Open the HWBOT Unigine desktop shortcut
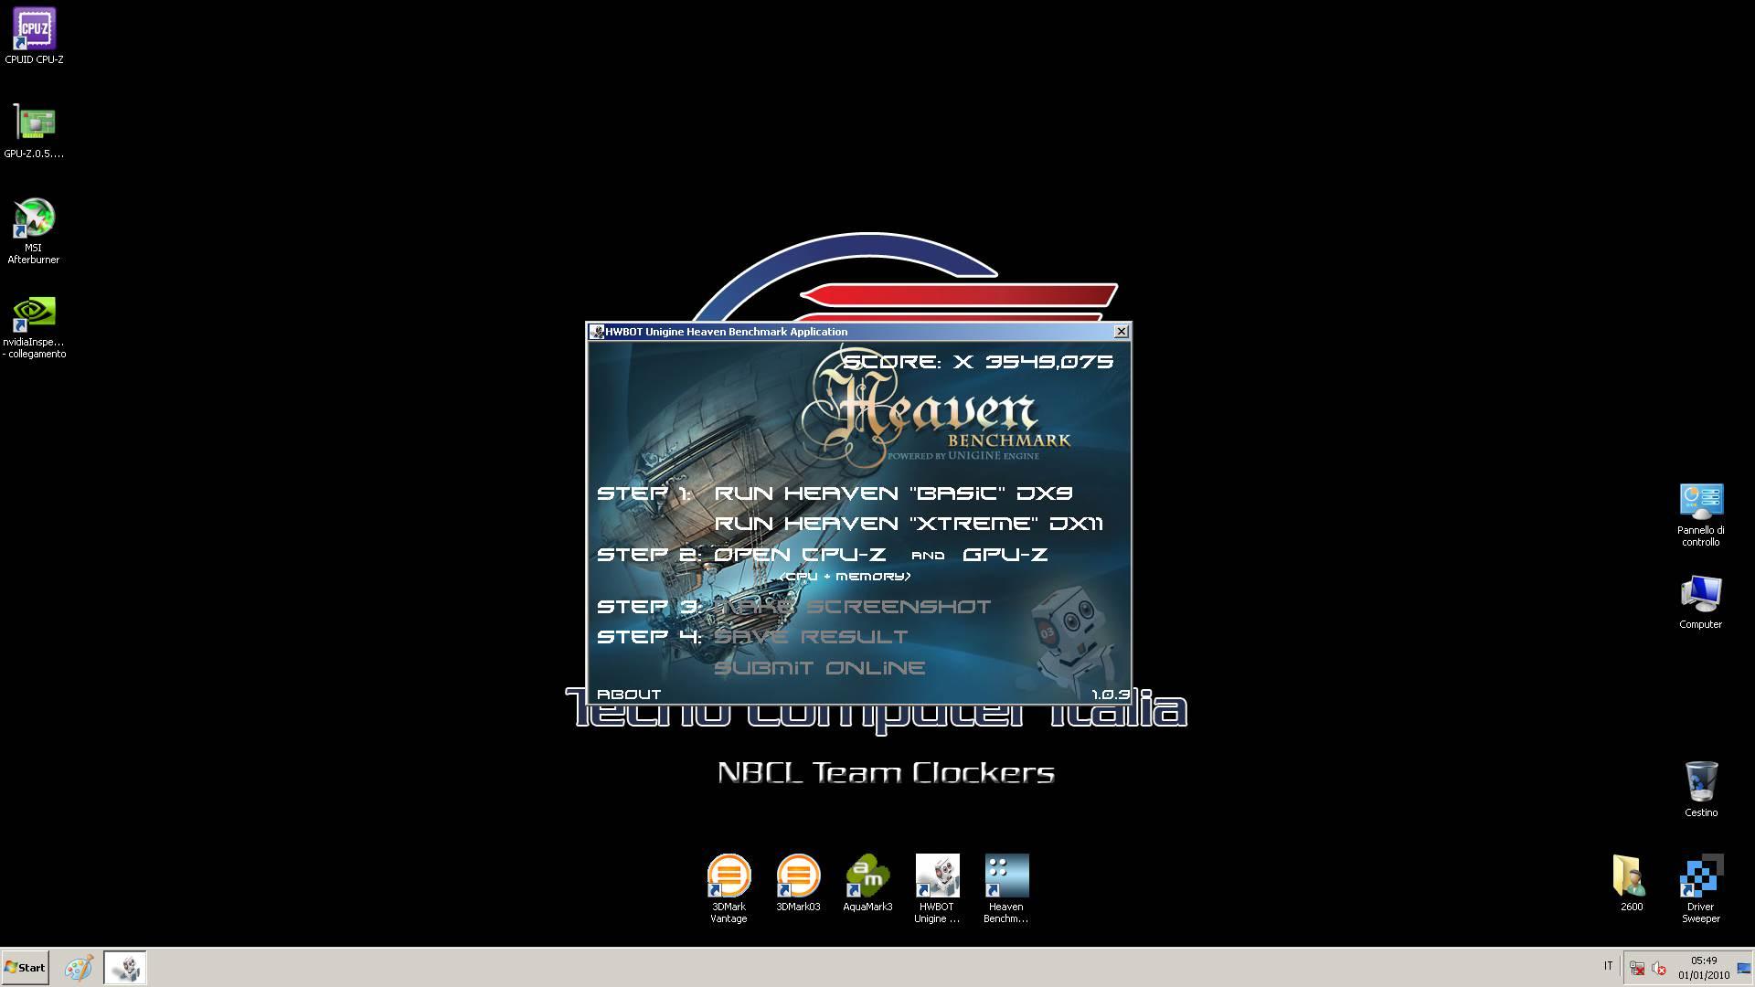Screen dimensions: 1755x987 (937, 888)
